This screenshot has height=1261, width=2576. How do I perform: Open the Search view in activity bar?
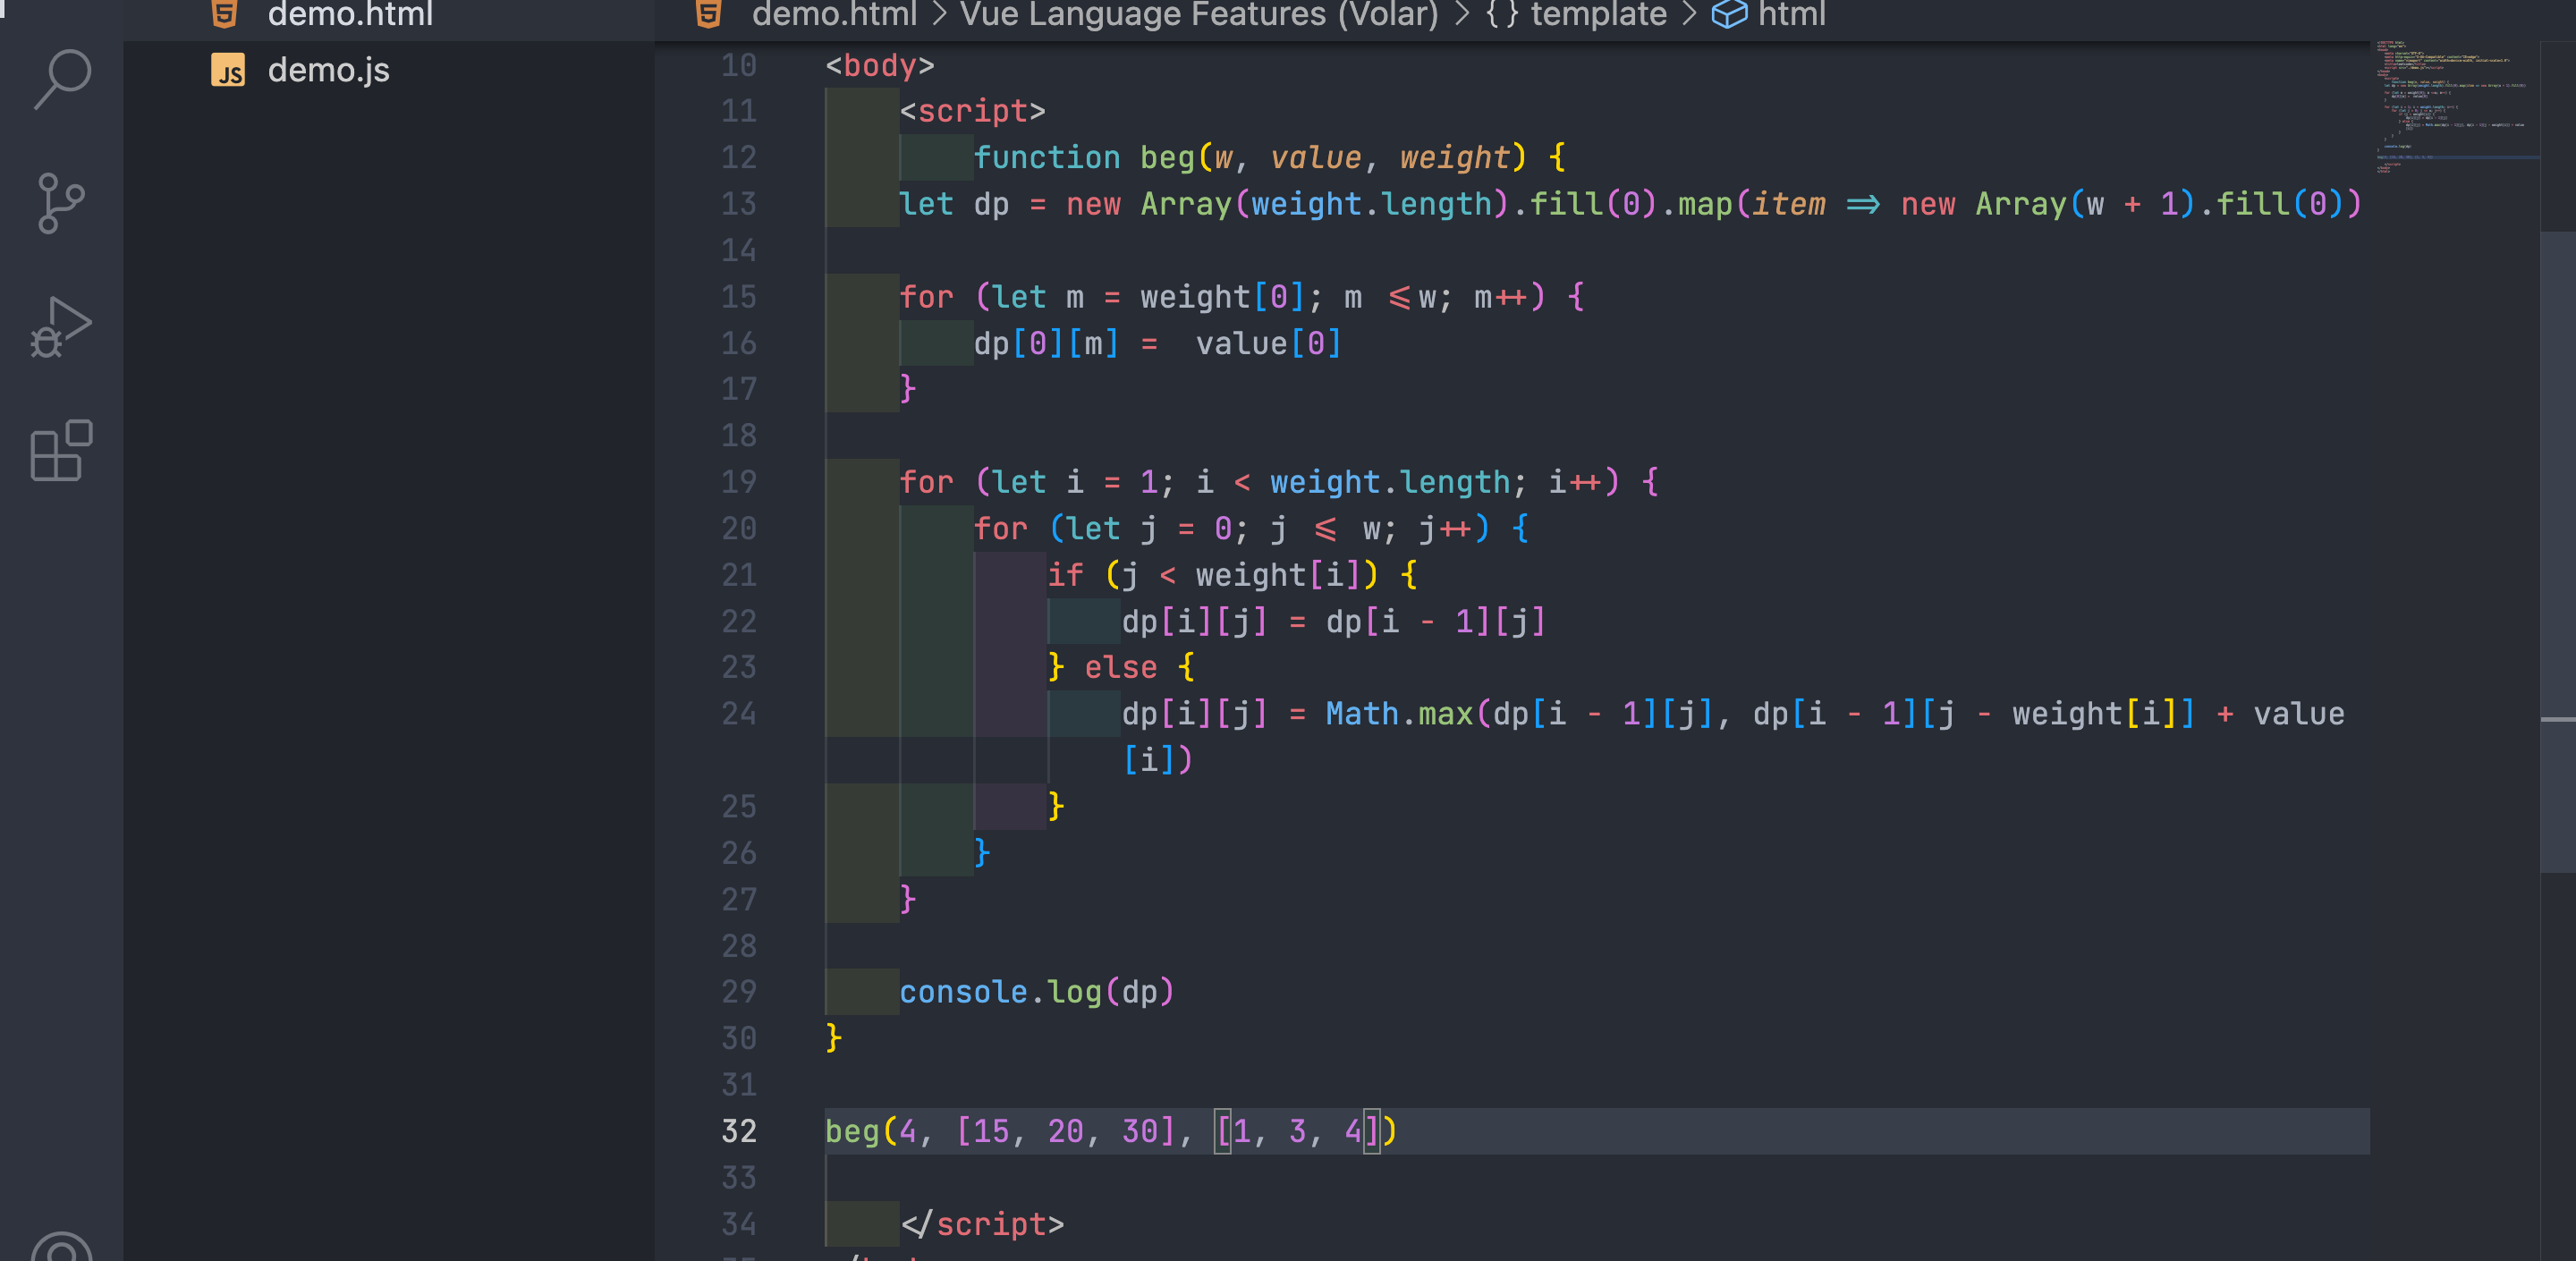click(62, 80)
